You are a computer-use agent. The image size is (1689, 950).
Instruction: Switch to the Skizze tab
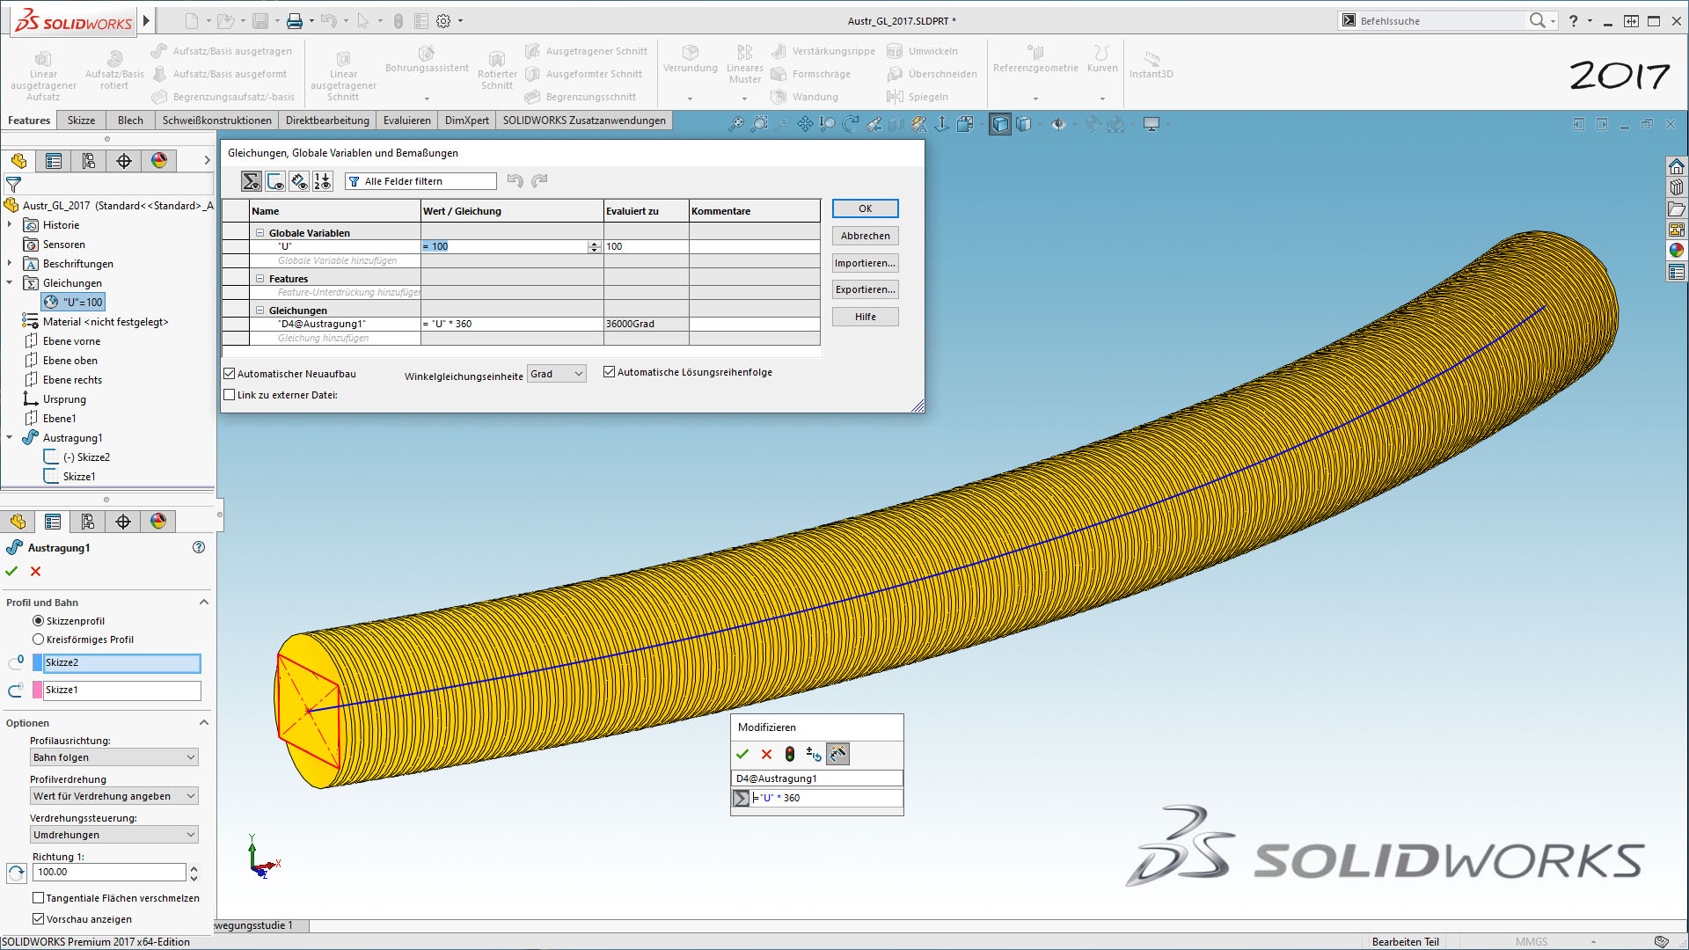(81, 121)
